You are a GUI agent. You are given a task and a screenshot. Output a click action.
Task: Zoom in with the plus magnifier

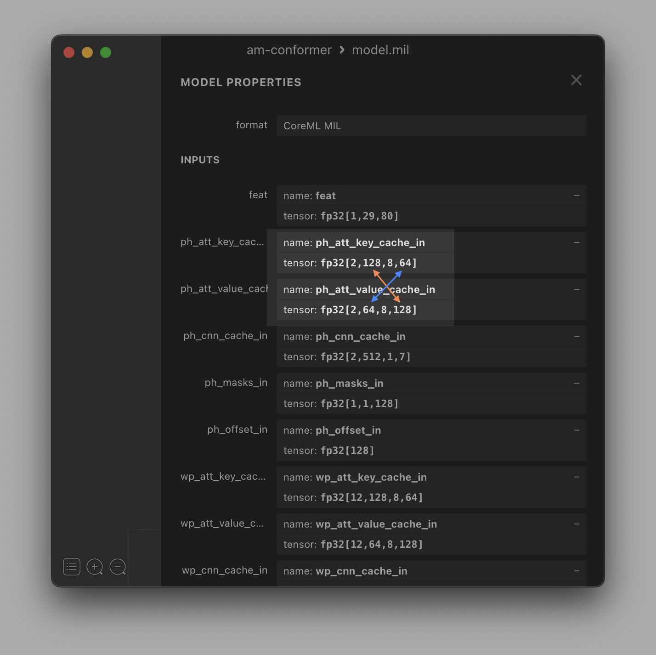95,567
